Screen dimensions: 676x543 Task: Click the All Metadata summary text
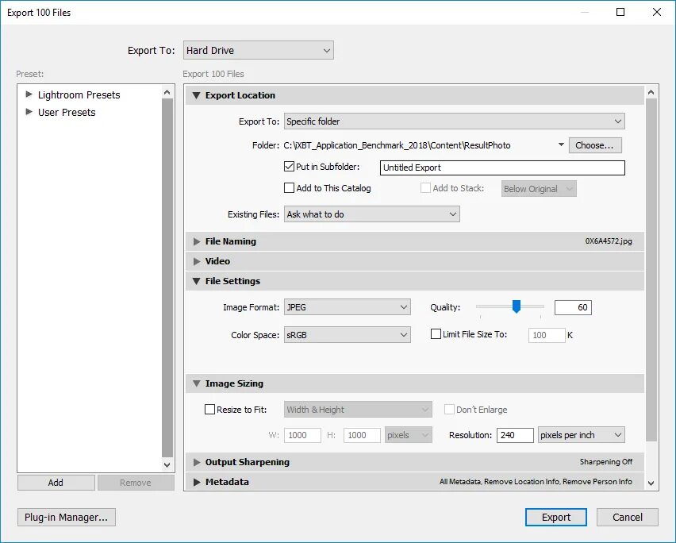[536, 482]
